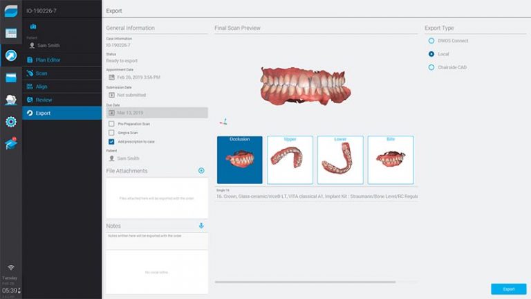Click the Wi-Fi status icon
This screenshot has width=531, height=299.
11,267
